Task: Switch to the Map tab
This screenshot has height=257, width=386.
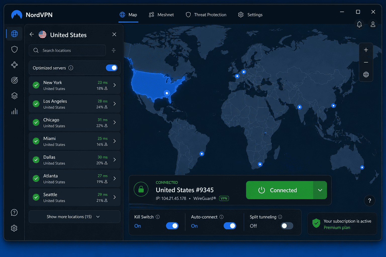Action: (x=128, y=15)
